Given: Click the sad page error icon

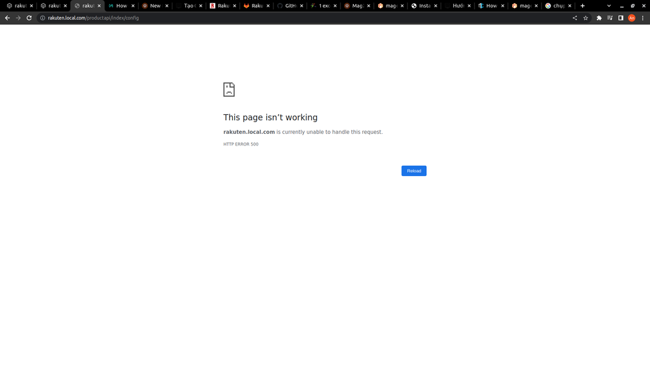Looking at the screenshot, I should [229, 90].
